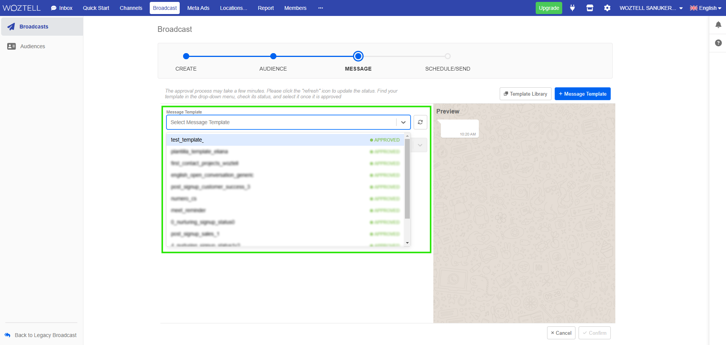Click the CREATE step indicator
This screenshot has width=726, height=345.
[x=186, y=56]
